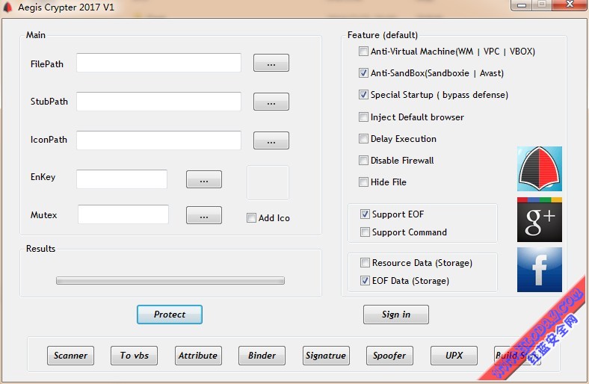Uncheck the Support EOF option

point(365,214)
